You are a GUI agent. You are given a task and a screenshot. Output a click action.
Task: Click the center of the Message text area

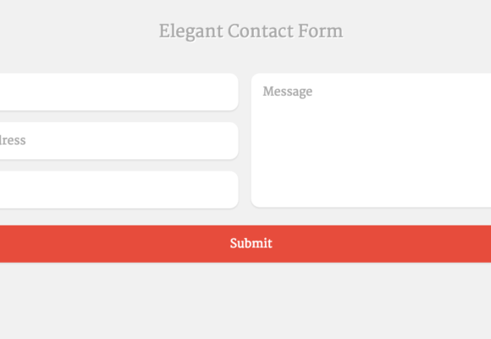371,140
